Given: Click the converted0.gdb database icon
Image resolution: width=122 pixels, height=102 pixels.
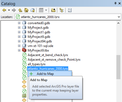Looking at the screenshot, I should point(24,23).
